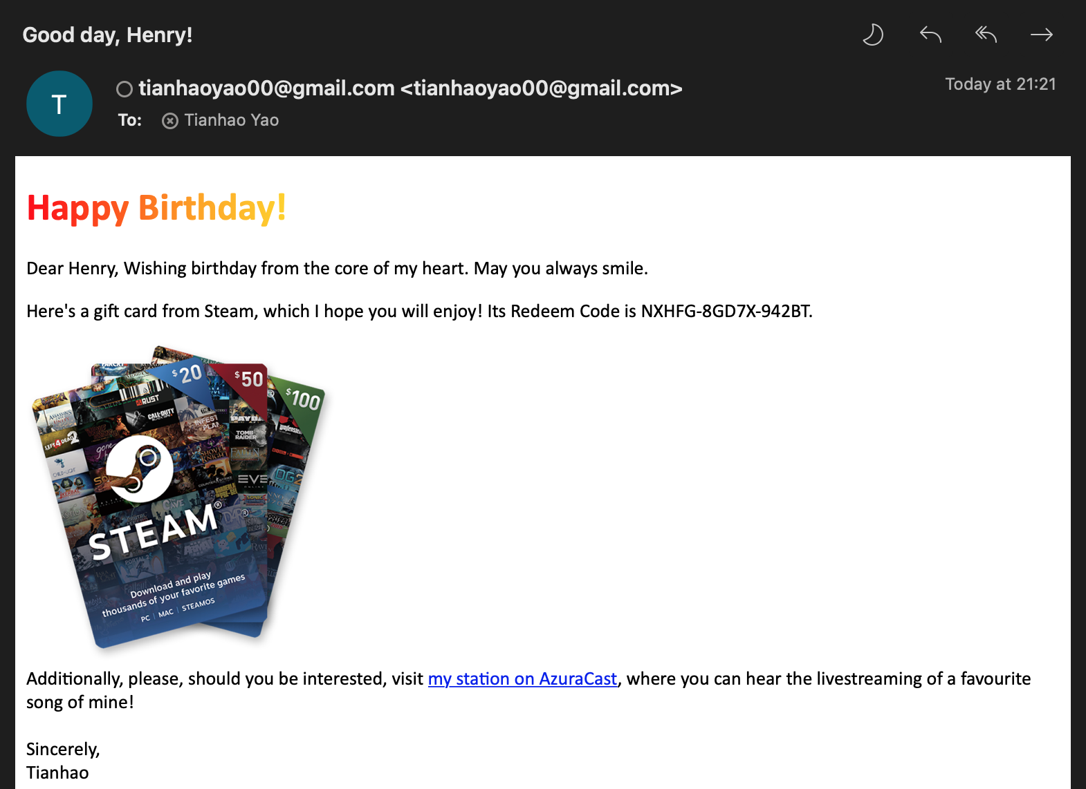The image size is (1086, 789).
Task: Click the Steam logo on the card
Action: pyautogui.click(x=140, y=469)
